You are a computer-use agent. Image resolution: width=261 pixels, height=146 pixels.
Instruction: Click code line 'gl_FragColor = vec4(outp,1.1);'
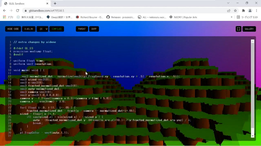pyautogui.click(x=44, y=132)
